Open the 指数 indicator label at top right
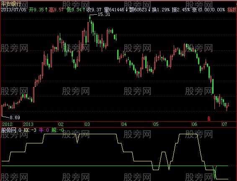The image size is (237, 181). (x=232, y=10)
